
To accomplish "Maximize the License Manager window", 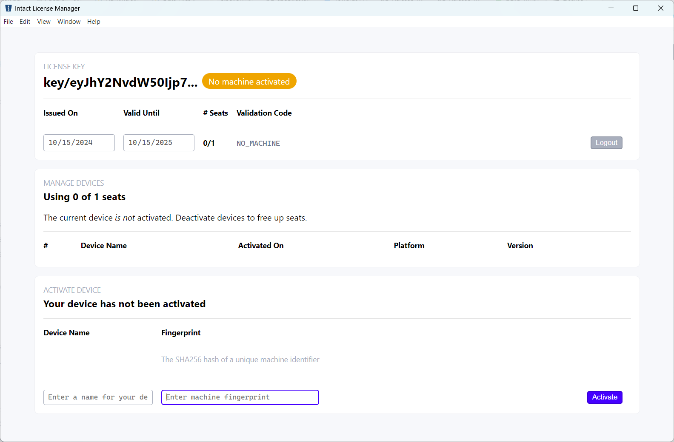I will [636, 8].
